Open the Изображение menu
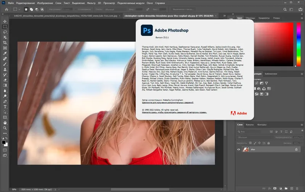The height and width of the screenshot is (192, 305). coord(45,3)
